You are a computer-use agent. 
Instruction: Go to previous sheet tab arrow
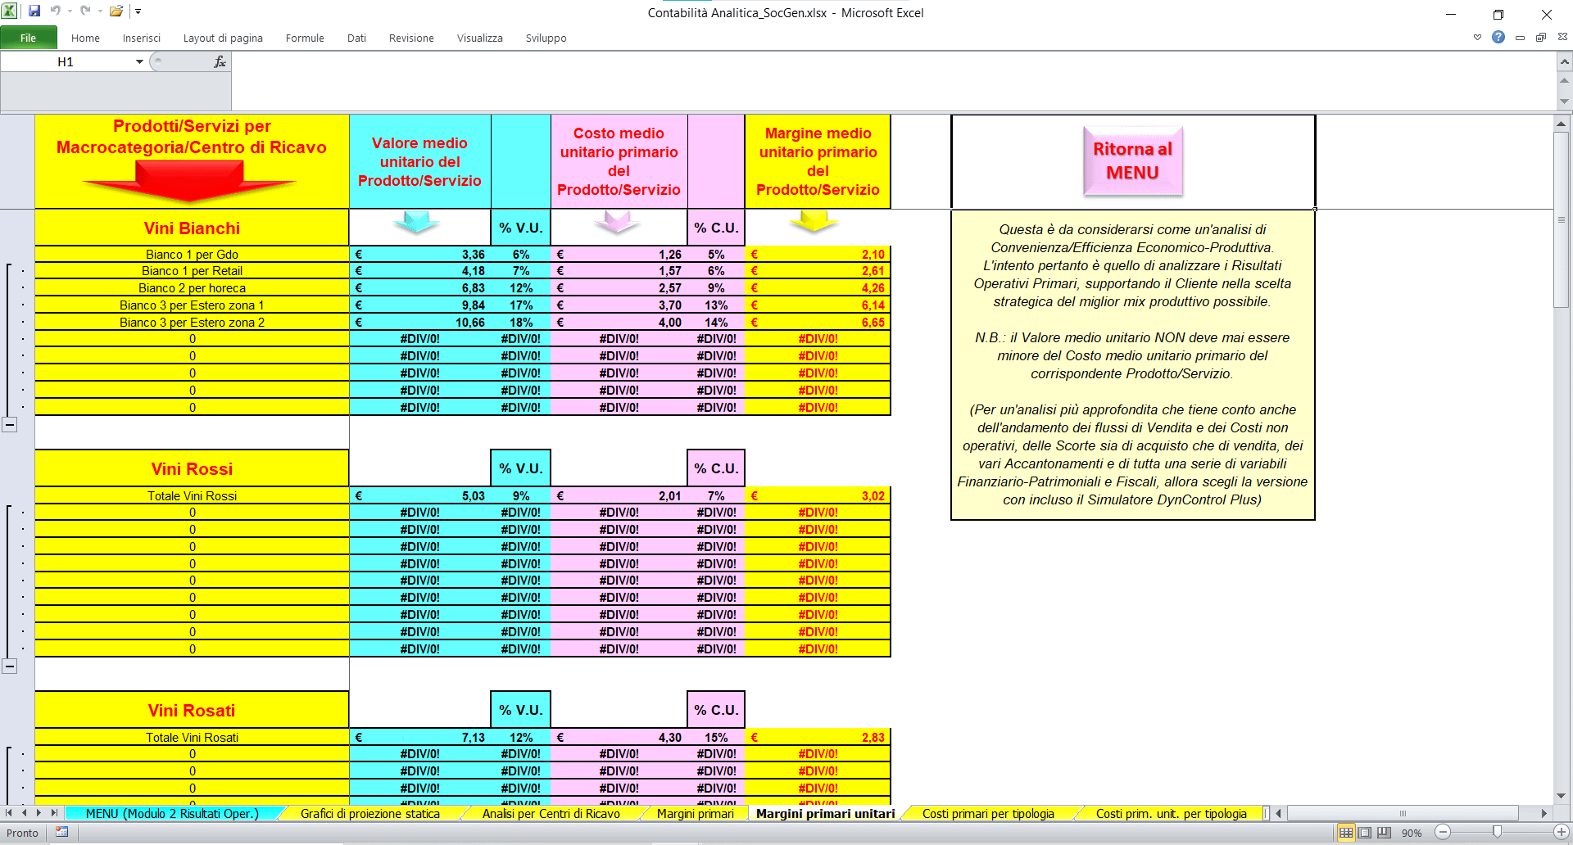point(25,813)
